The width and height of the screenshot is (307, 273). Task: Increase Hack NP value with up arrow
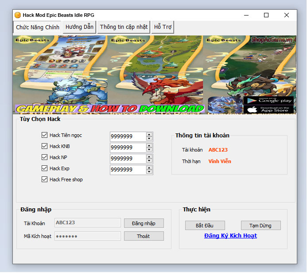pyautogui.click(x=149, y=157)
